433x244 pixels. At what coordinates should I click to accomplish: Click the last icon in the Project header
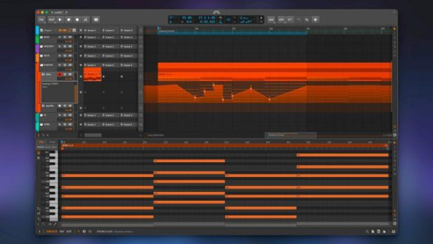pos(74,30)
